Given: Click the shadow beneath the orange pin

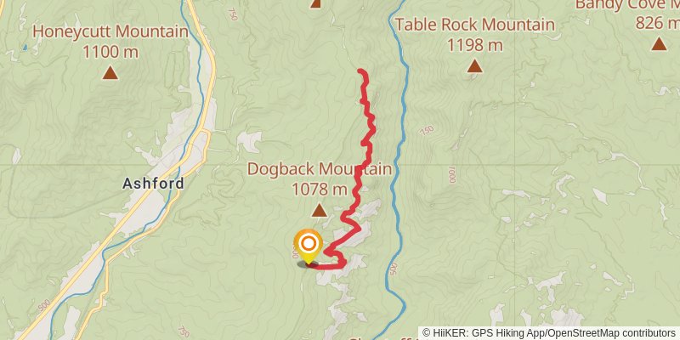Looking at the screenshot, I should coord(308,263).
